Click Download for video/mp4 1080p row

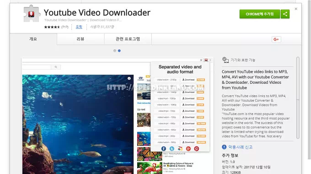coord(188,98)
